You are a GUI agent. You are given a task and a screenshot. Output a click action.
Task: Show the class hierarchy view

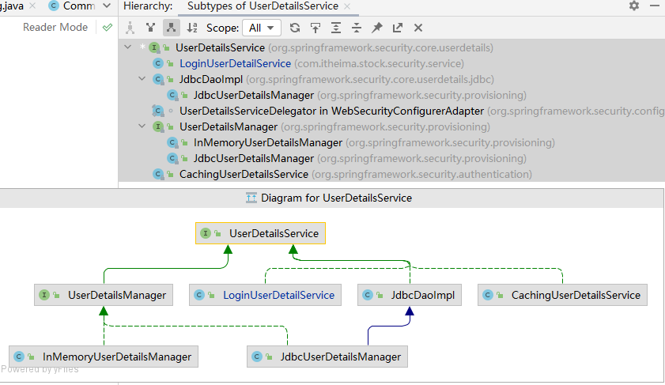point(130,28)
